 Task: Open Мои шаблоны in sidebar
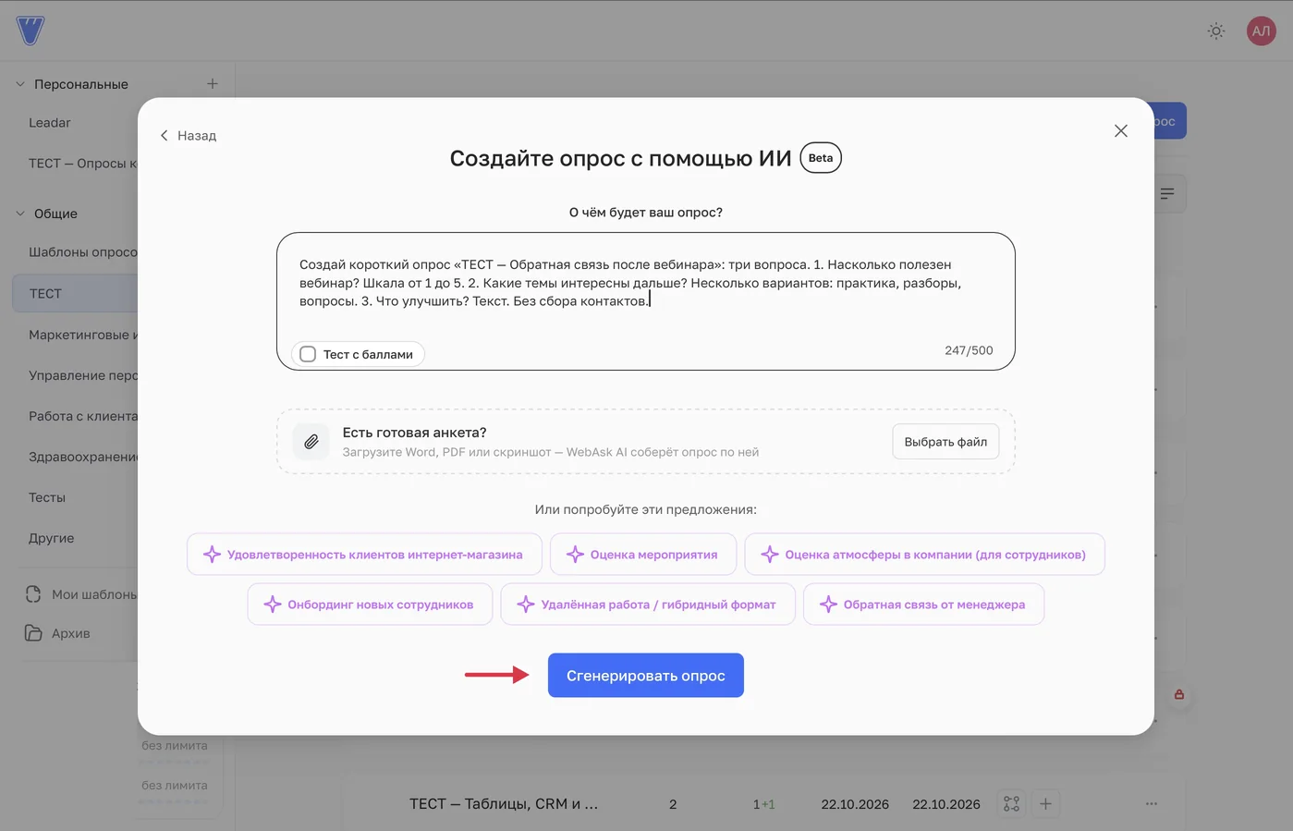[81, 594]
